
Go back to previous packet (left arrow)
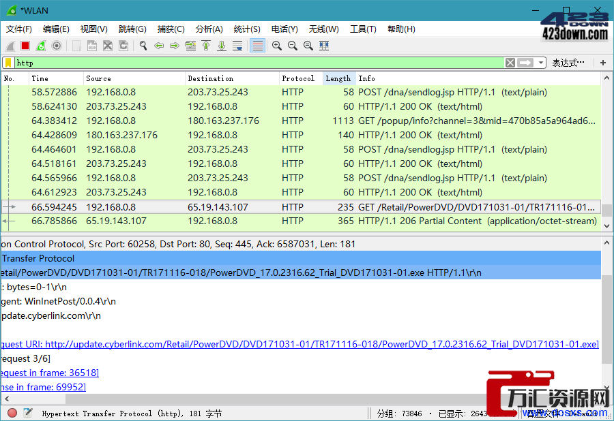click(159, 46)
